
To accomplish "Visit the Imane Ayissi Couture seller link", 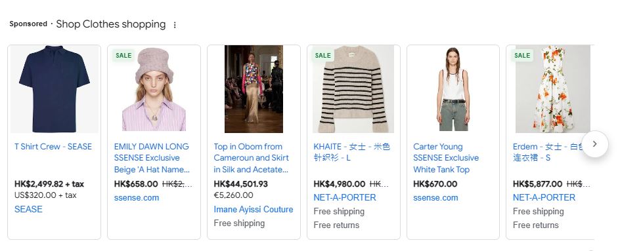I will (x=254, y=210).
